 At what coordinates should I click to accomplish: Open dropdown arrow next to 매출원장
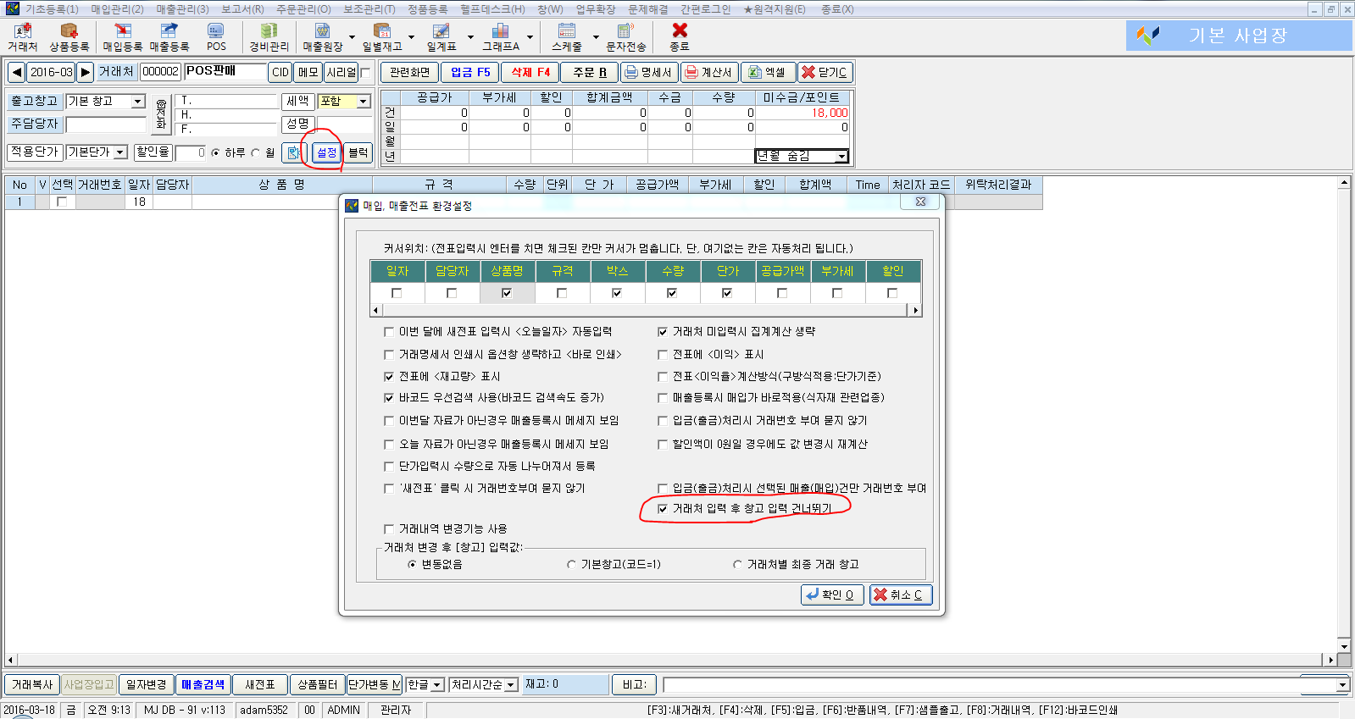point(353,37)
